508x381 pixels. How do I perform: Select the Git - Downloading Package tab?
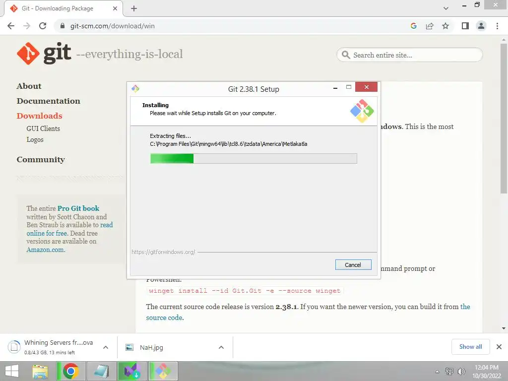[63, 8]
